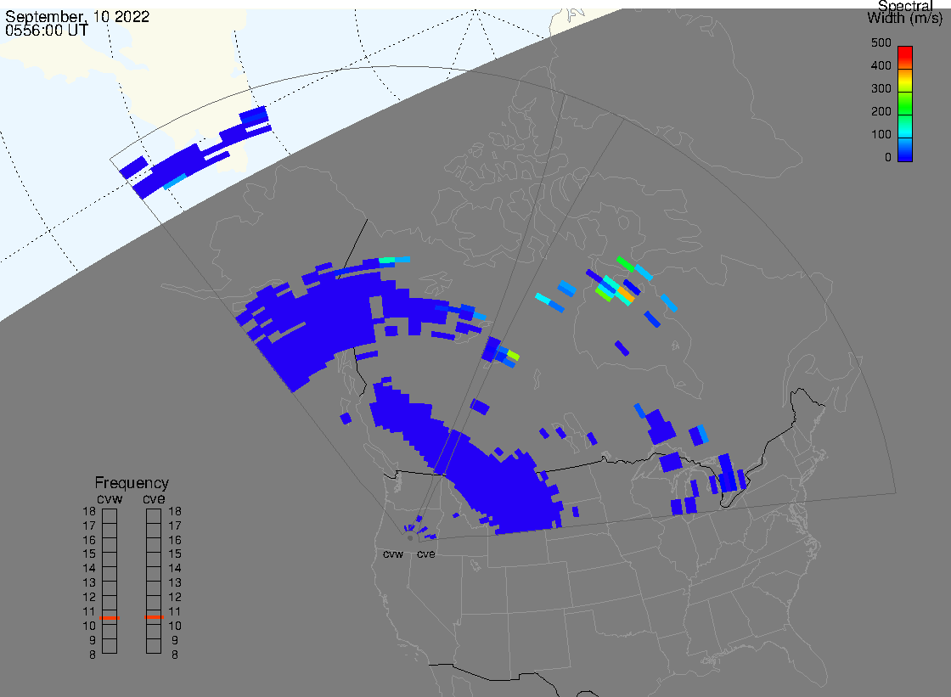Click the radar station dot on map
The width and height of the screenshot is (951, 697).
[410, 538]
